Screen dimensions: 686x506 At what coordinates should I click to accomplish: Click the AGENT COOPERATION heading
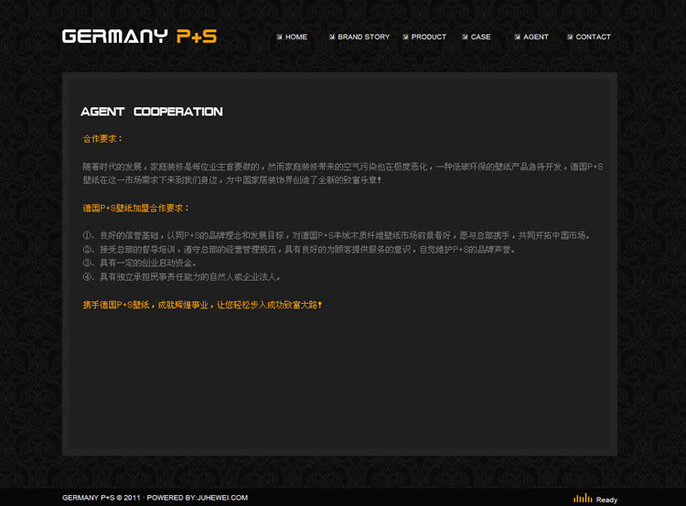[152, 112]
